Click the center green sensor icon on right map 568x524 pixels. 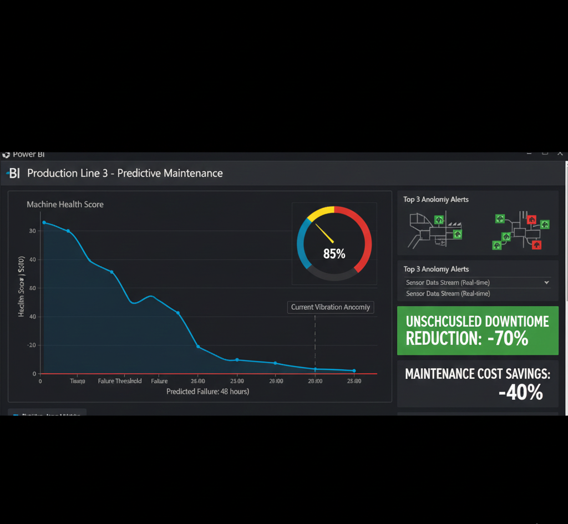(x=506, y=236)
